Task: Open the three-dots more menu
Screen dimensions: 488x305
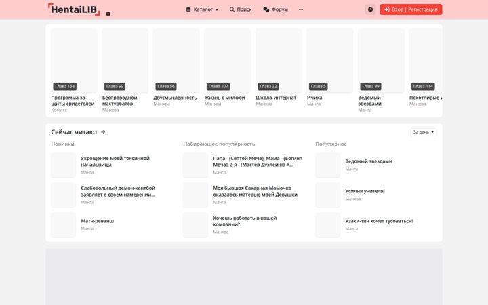Action: (301, 9)
